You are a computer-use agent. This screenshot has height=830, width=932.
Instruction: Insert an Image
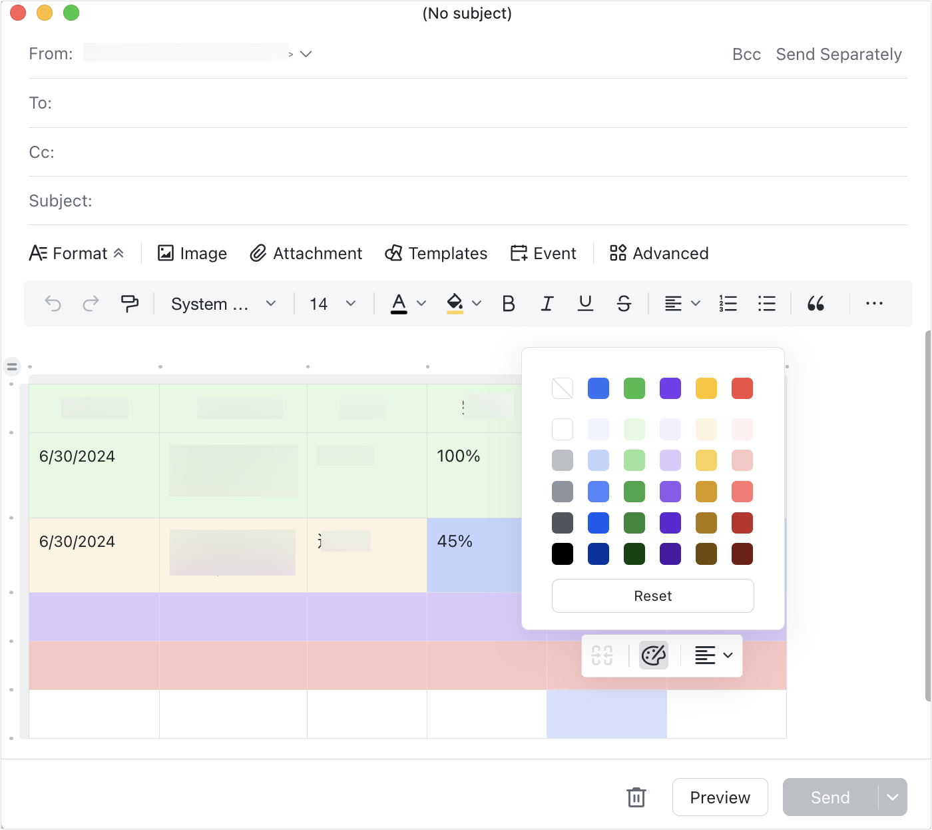coord(192,253)
